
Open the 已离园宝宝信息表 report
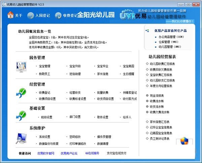pyautogui.click(x=161, y=133)
